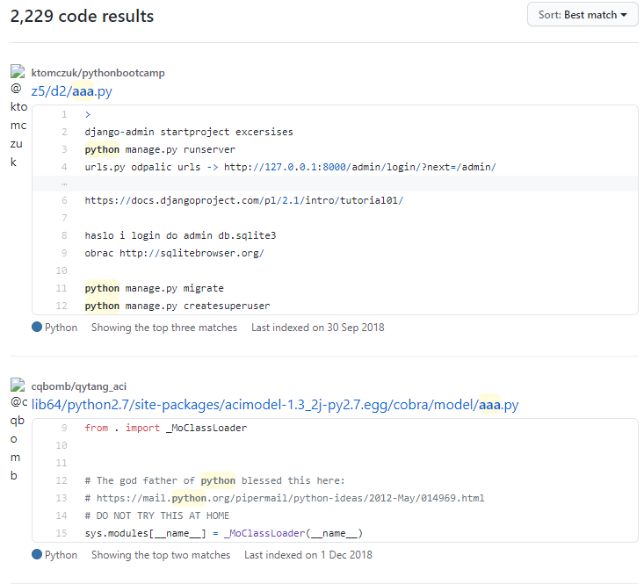
Task: Click the 2,229 code results heading
Action: (x=82, y=16)
